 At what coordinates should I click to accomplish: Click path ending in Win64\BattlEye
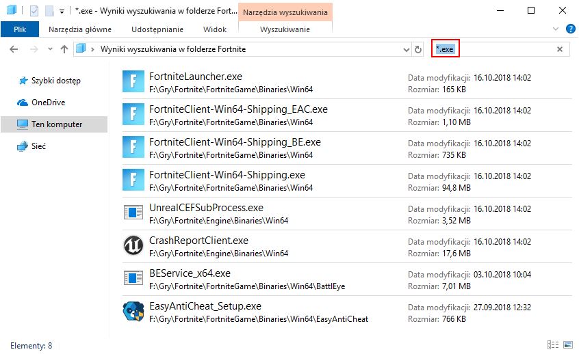(247, 286)
